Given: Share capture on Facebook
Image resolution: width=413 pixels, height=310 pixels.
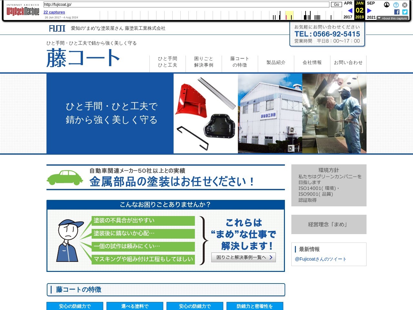Looking at the screenshot, I should [x=397, y=12].
